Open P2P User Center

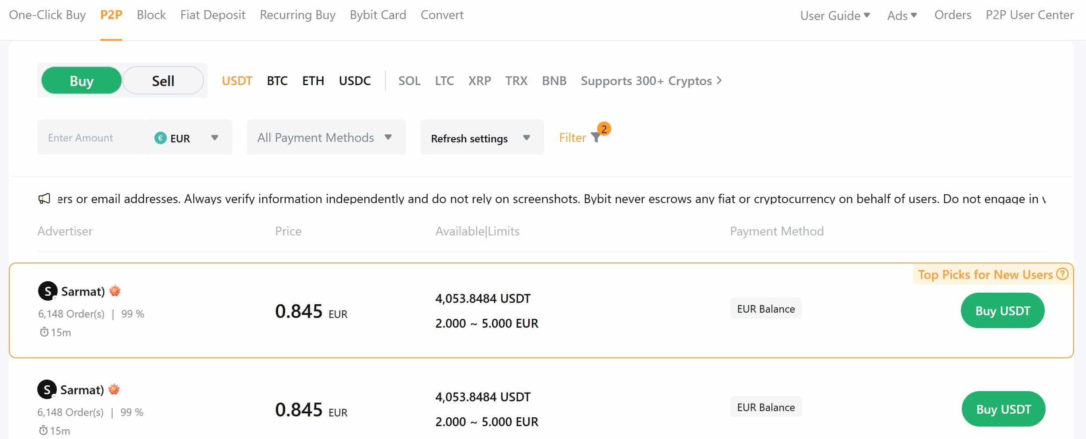1030,15
